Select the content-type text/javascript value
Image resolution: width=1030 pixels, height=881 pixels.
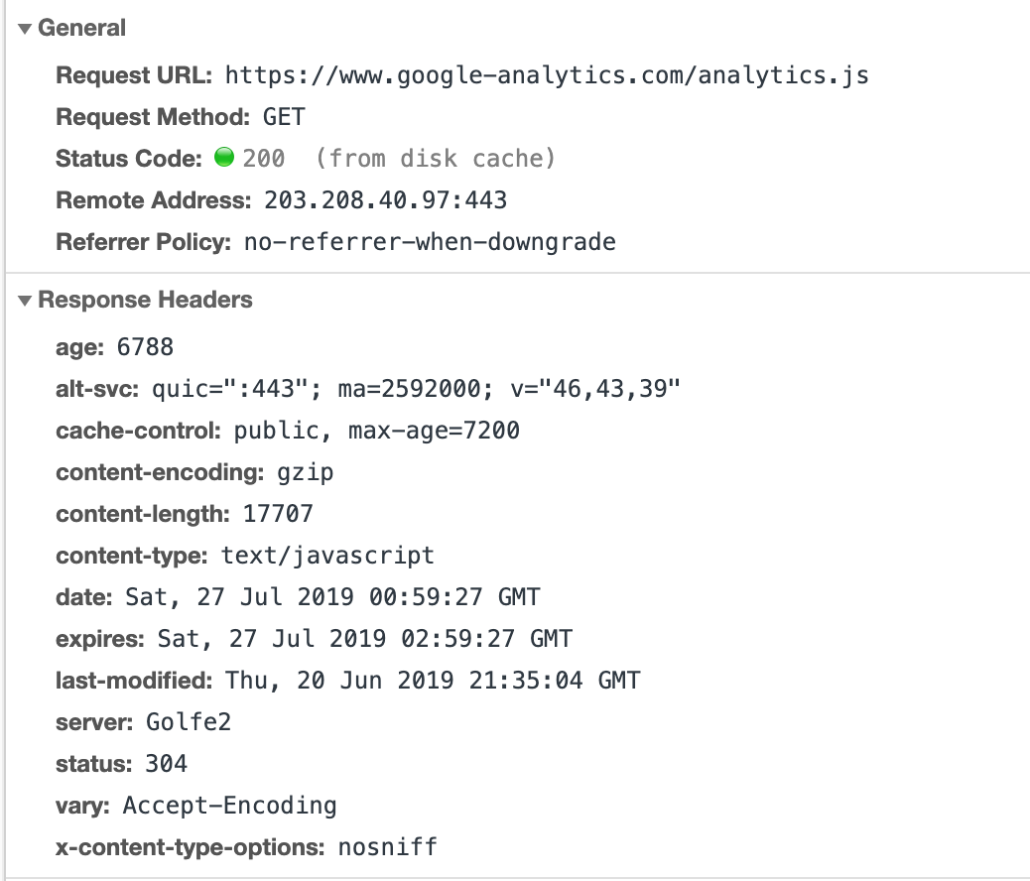click(x=327, y=556)
